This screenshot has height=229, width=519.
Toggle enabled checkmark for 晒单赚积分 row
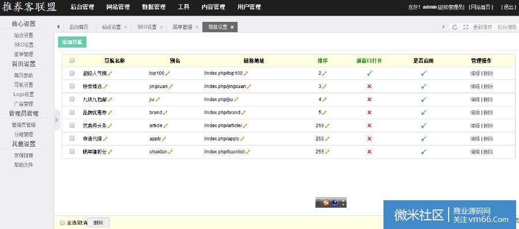pyautogui.click(x=424, y=152)
